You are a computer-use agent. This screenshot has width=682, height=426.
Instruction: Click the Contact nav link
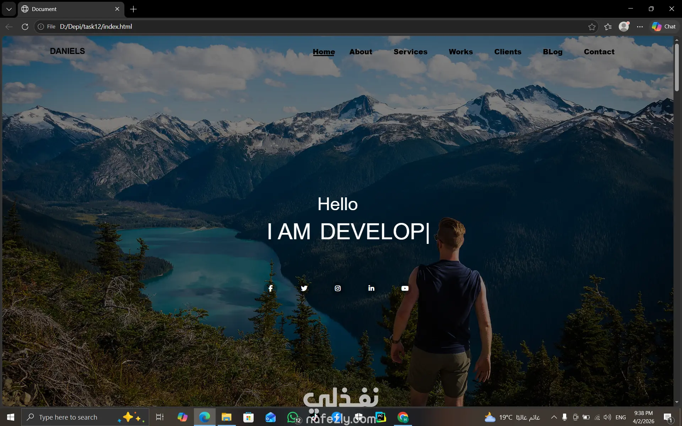coord(599,52)
